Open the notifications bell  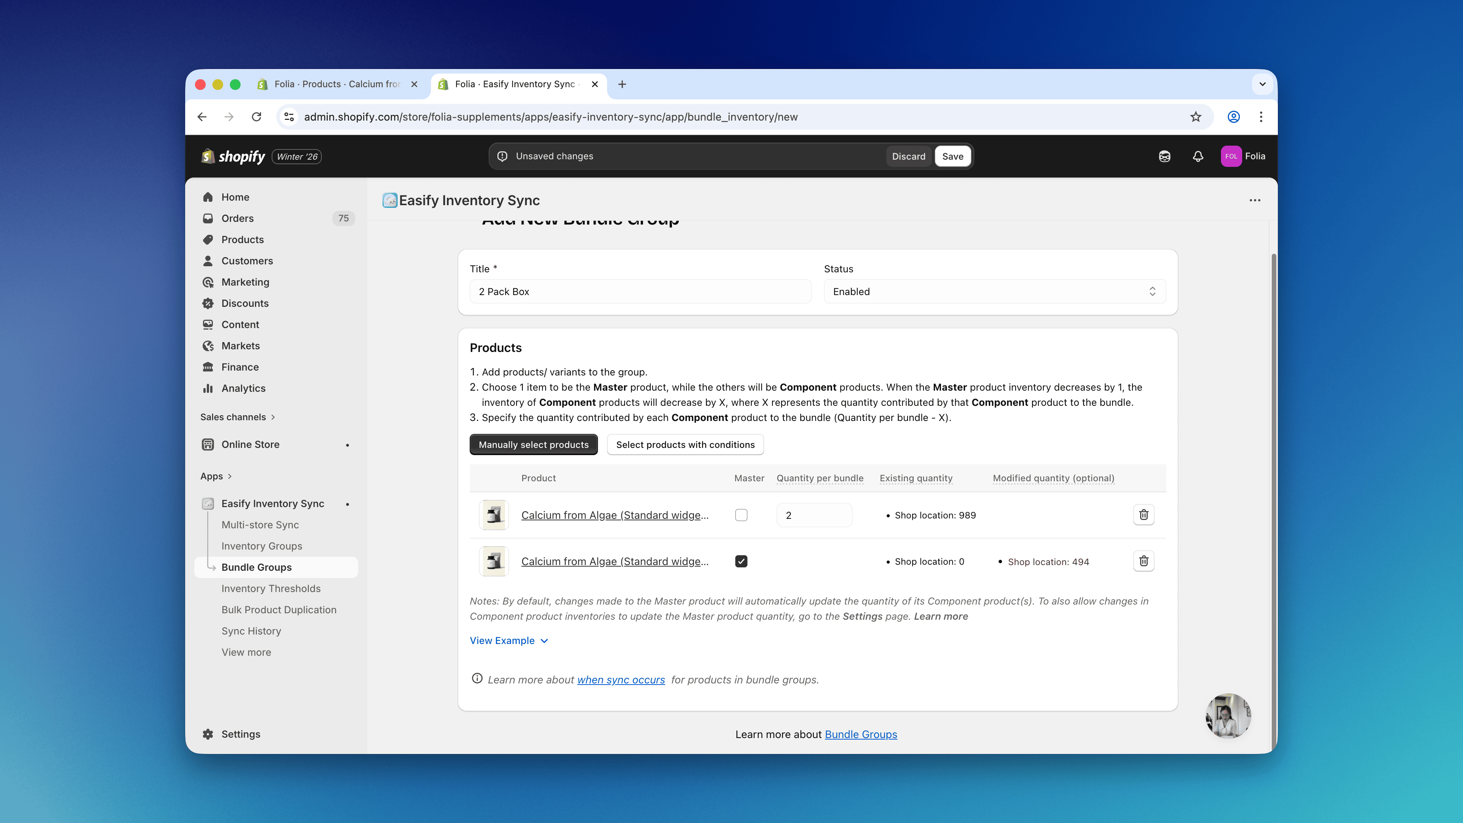[x=1198, y=156]
